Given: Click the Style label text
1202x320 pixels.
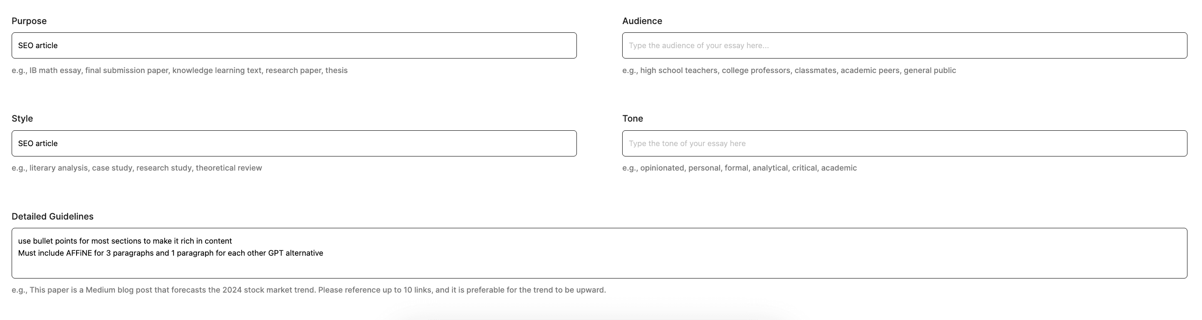Looking at the screenshot, I should click(x=22, y=118).
